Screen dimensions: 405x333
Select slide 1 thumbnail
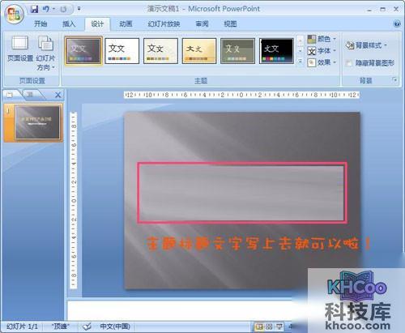click(37, 122)
